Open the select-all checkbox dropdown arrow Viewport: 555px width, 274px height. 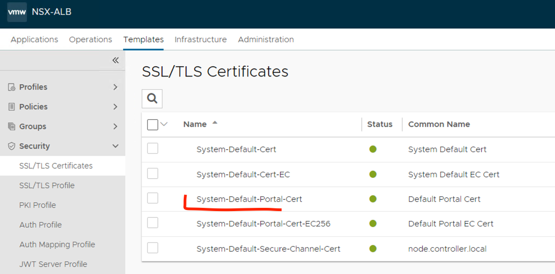[x=164, y=124]
